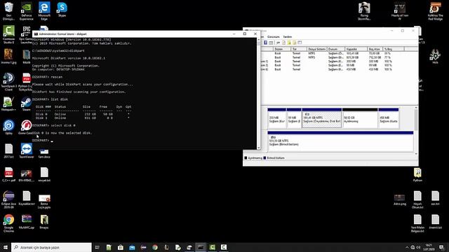Show hidden system tray icons
Viewport: 449px width, 252px height.
click(407, 247)
